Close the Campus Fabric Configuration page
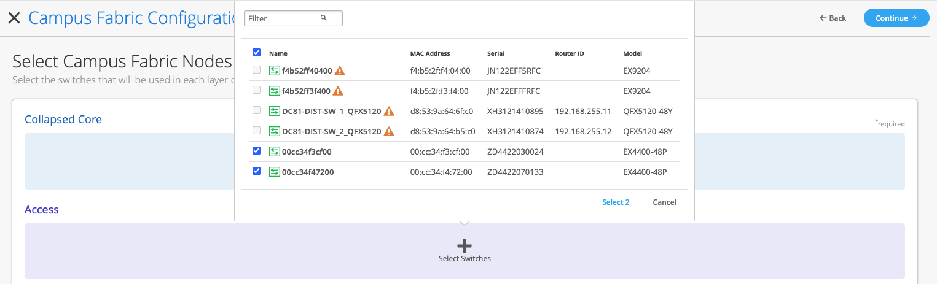 click(14, 18)
